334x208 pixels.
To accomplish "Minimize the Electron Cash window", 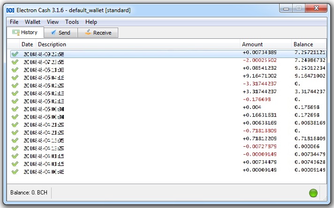I will pyautogui.click(x=286, y=8).
